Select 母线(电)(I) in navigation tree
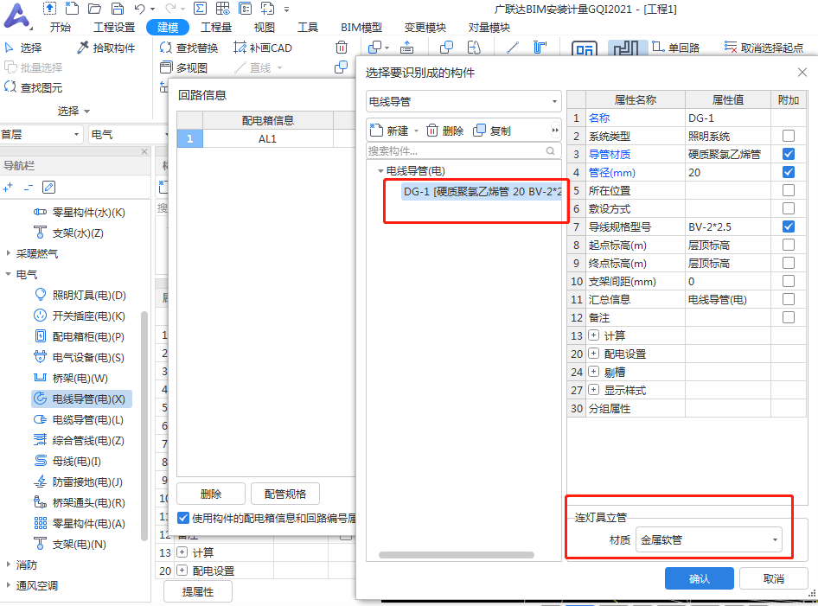 (67, 461)
